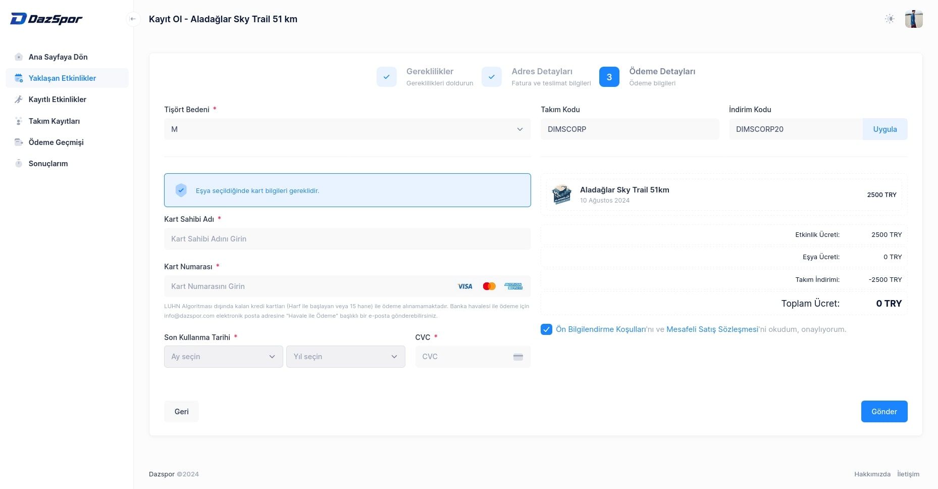Screen dimensions: 938x489
Task: Open the Yıl seçin year dropdown
Action: pyautogui.click(x=345, y=357)
